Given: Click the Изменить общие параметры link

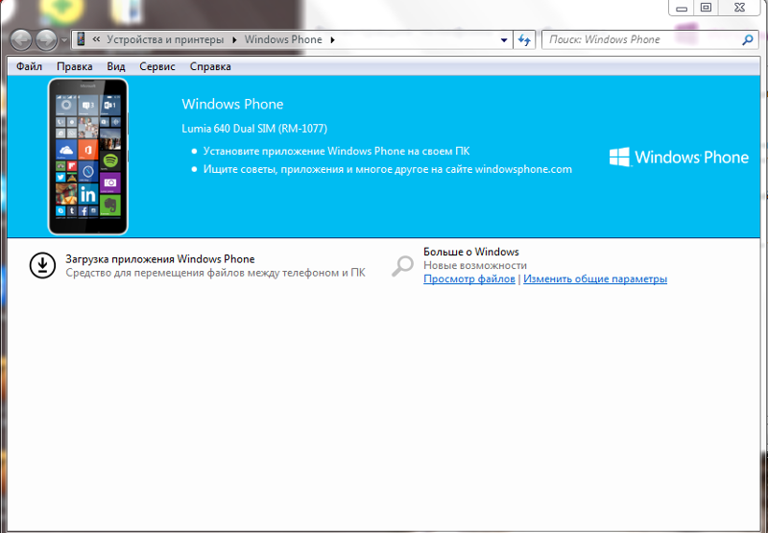Looking at the screenshot, I should pos(595,279).
